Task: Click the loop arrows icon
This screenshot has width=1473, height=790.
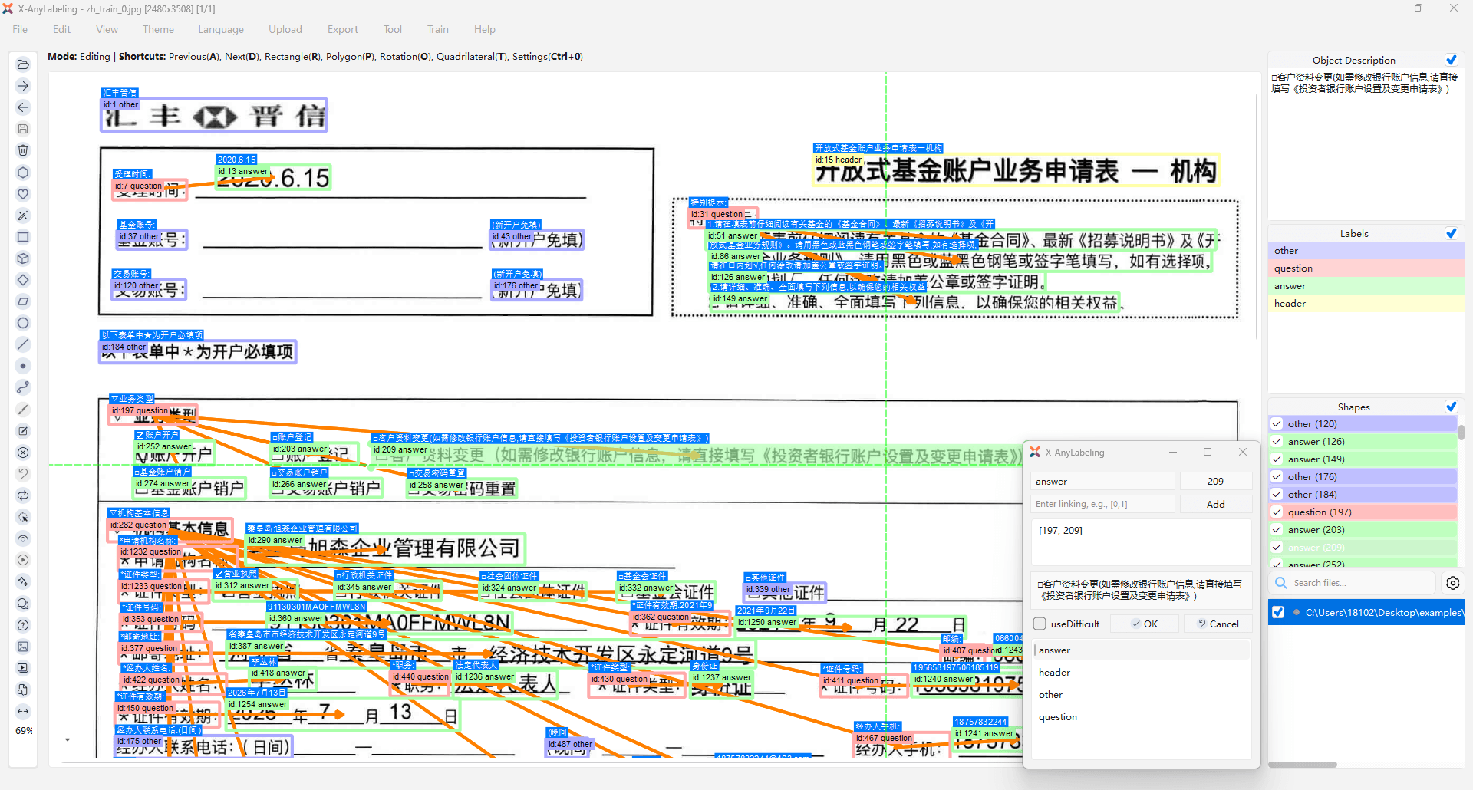Action: [x=23, y=495]
